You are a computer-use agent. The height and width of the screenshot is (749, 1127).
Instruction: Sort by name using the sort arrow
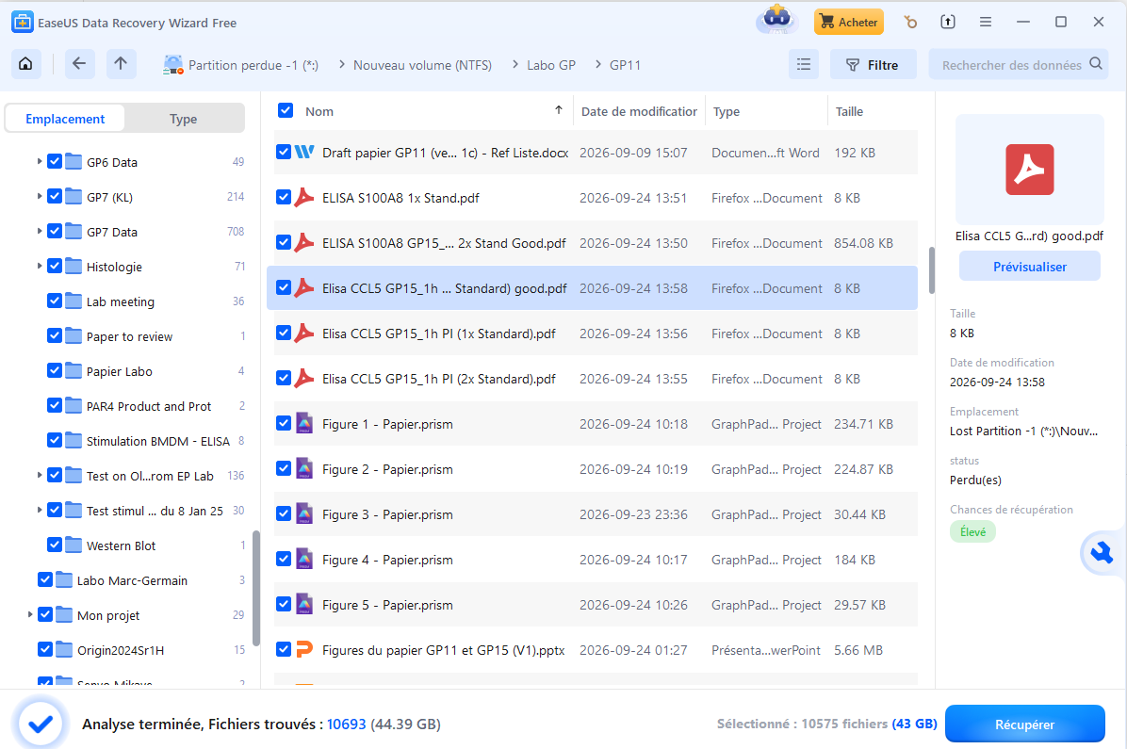point(559,110)
